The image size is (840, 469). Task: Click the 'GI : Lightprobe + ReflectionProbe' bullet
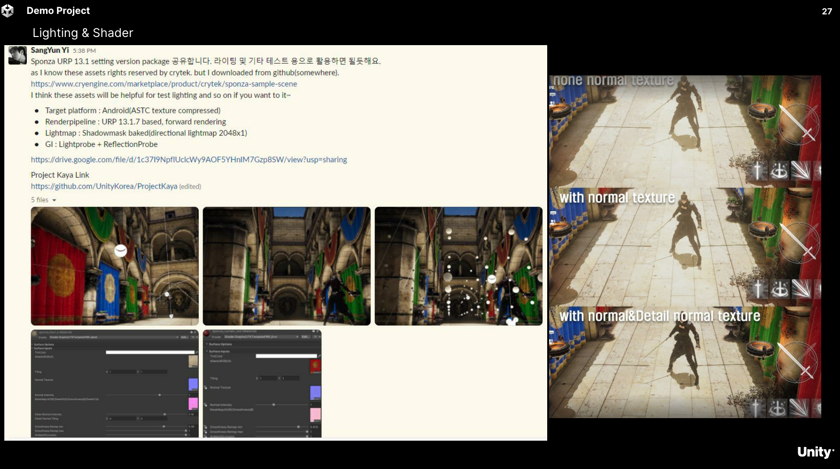[x=101, y=144]
